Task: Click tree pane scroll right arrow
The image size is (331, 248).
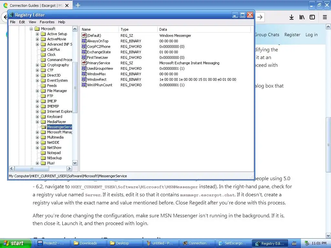Action: 69,168
